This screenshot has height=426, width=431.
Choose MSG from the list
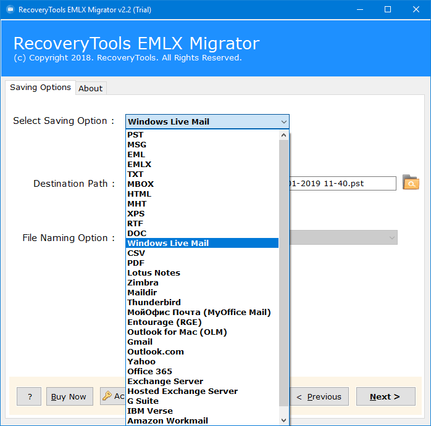(202, 145)
